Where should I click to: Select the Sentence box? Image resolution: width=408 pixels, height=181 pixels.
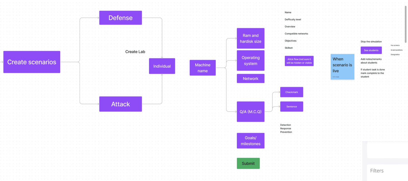tap(292, 106)
